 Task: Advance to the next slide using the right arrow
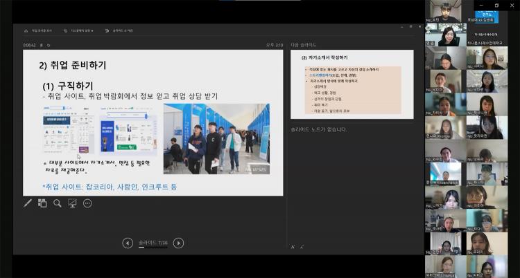point(178,243)
